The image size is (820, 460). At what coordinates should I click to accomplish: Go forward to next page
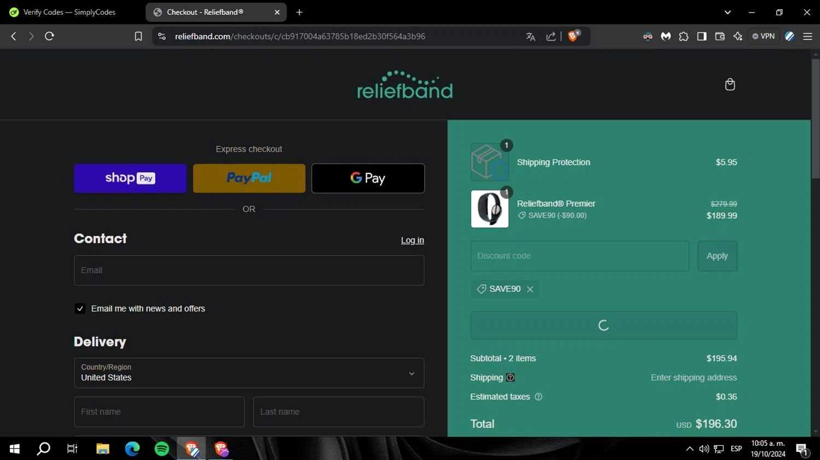(x=31, y=36)
